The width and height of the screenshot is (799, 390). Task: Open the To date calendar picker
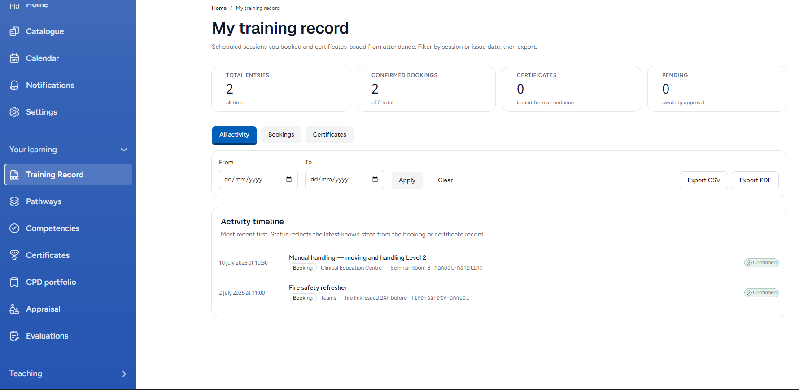[x=375, y=180]
